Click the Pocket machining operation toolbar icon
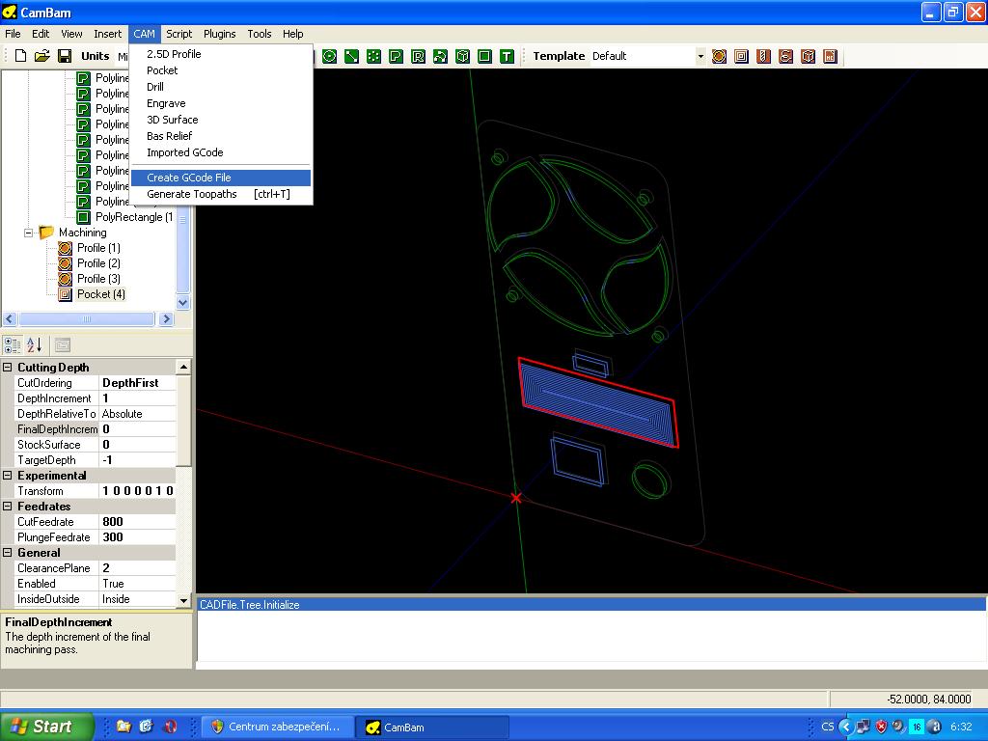 [x=741, y=57]
